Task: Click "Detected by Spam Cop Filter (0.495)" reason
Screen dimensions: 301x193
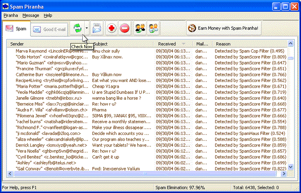Action: [250, 51]
